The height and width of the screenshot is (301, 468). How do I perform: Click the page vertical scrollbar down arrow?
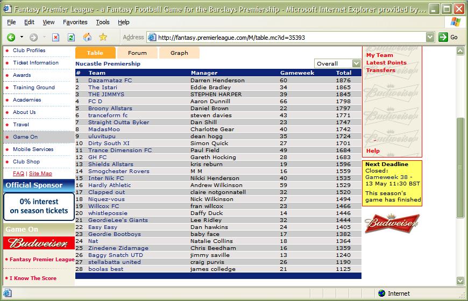[460, 281]
